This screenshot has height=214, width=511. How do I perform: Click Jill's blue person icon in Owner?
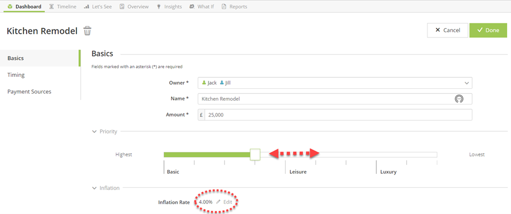coord(222,83)
